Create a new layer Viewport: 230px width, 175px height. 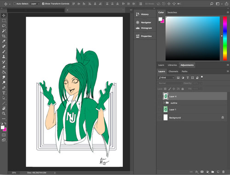pos(218,172)
